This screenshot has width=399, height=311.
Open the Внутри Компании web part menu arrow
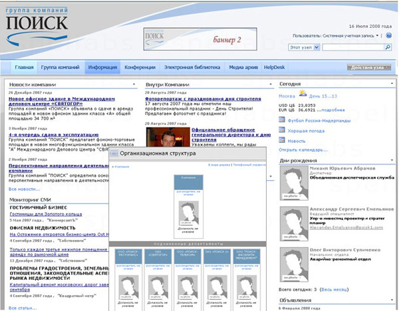point(270,84)
